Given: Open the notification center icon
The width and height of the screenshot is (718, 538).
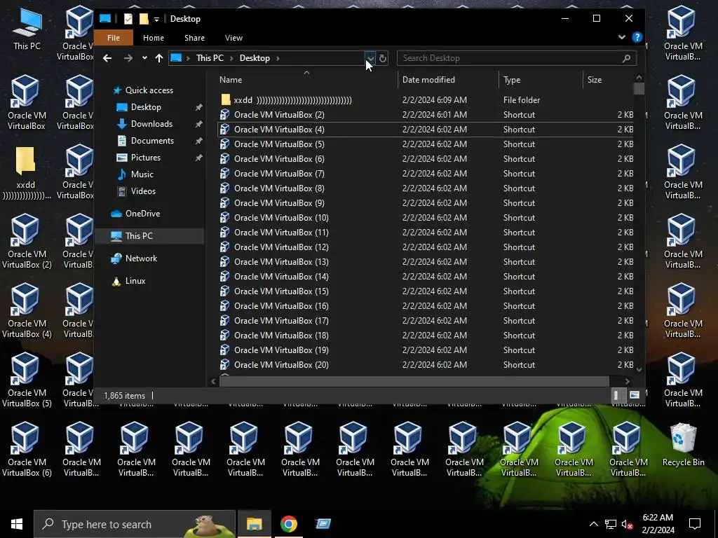Looking at the screenshot, I should 695,524.
